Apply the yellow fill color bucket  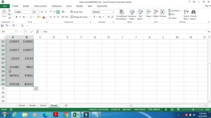coord(38,17)
